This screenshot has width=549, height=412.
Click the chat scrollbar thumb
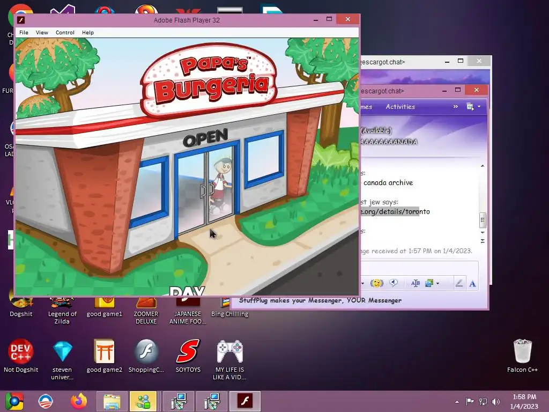pyautogui.click(x=483, y=219)
